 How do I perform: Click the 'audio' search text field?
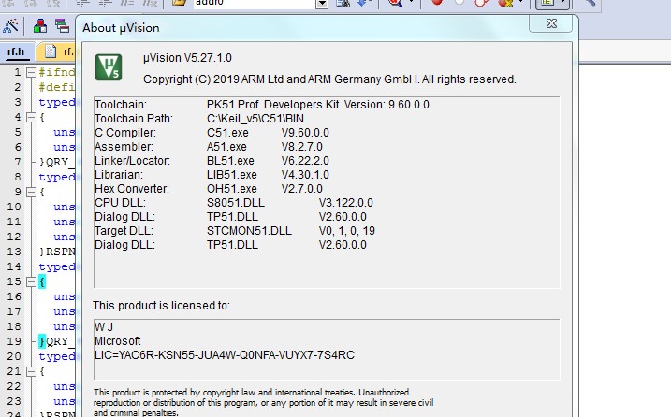point(255,4)
